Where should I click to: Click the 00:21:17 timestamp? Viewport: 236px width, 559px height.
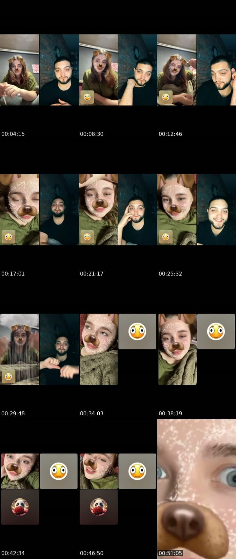pos(92,274)
